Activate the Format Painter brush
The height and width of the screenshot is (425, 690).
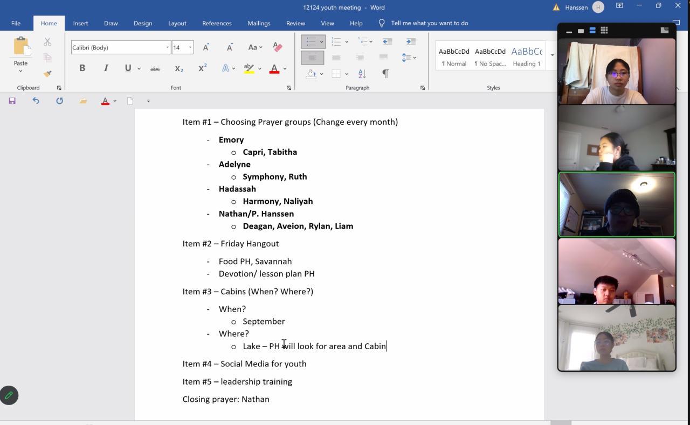[x=47, y=73]
